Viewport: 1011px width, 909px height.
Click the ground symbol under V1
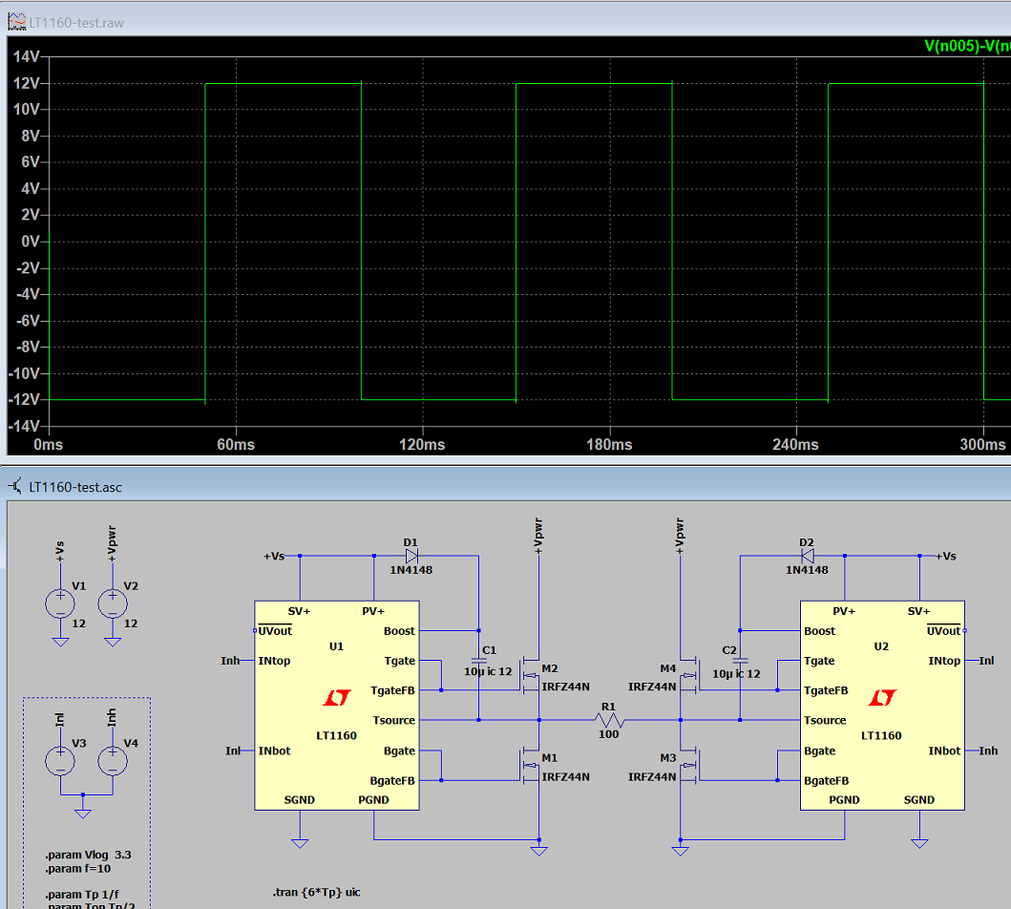pyautogui.click(x=60, y=642)
